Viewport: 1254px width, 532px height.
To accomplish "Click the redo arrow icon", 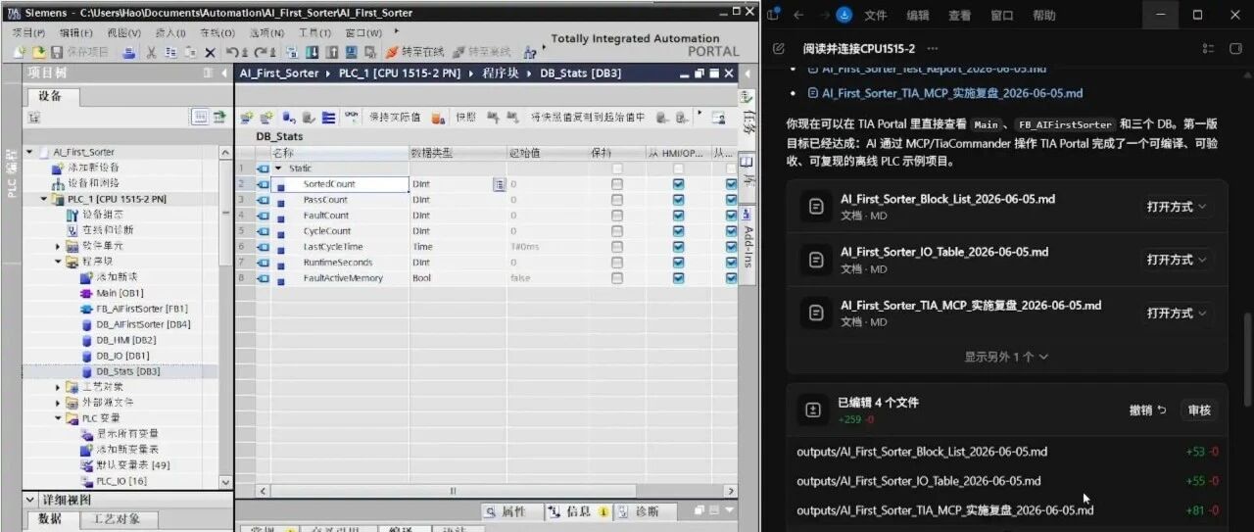I will point(260,52).
